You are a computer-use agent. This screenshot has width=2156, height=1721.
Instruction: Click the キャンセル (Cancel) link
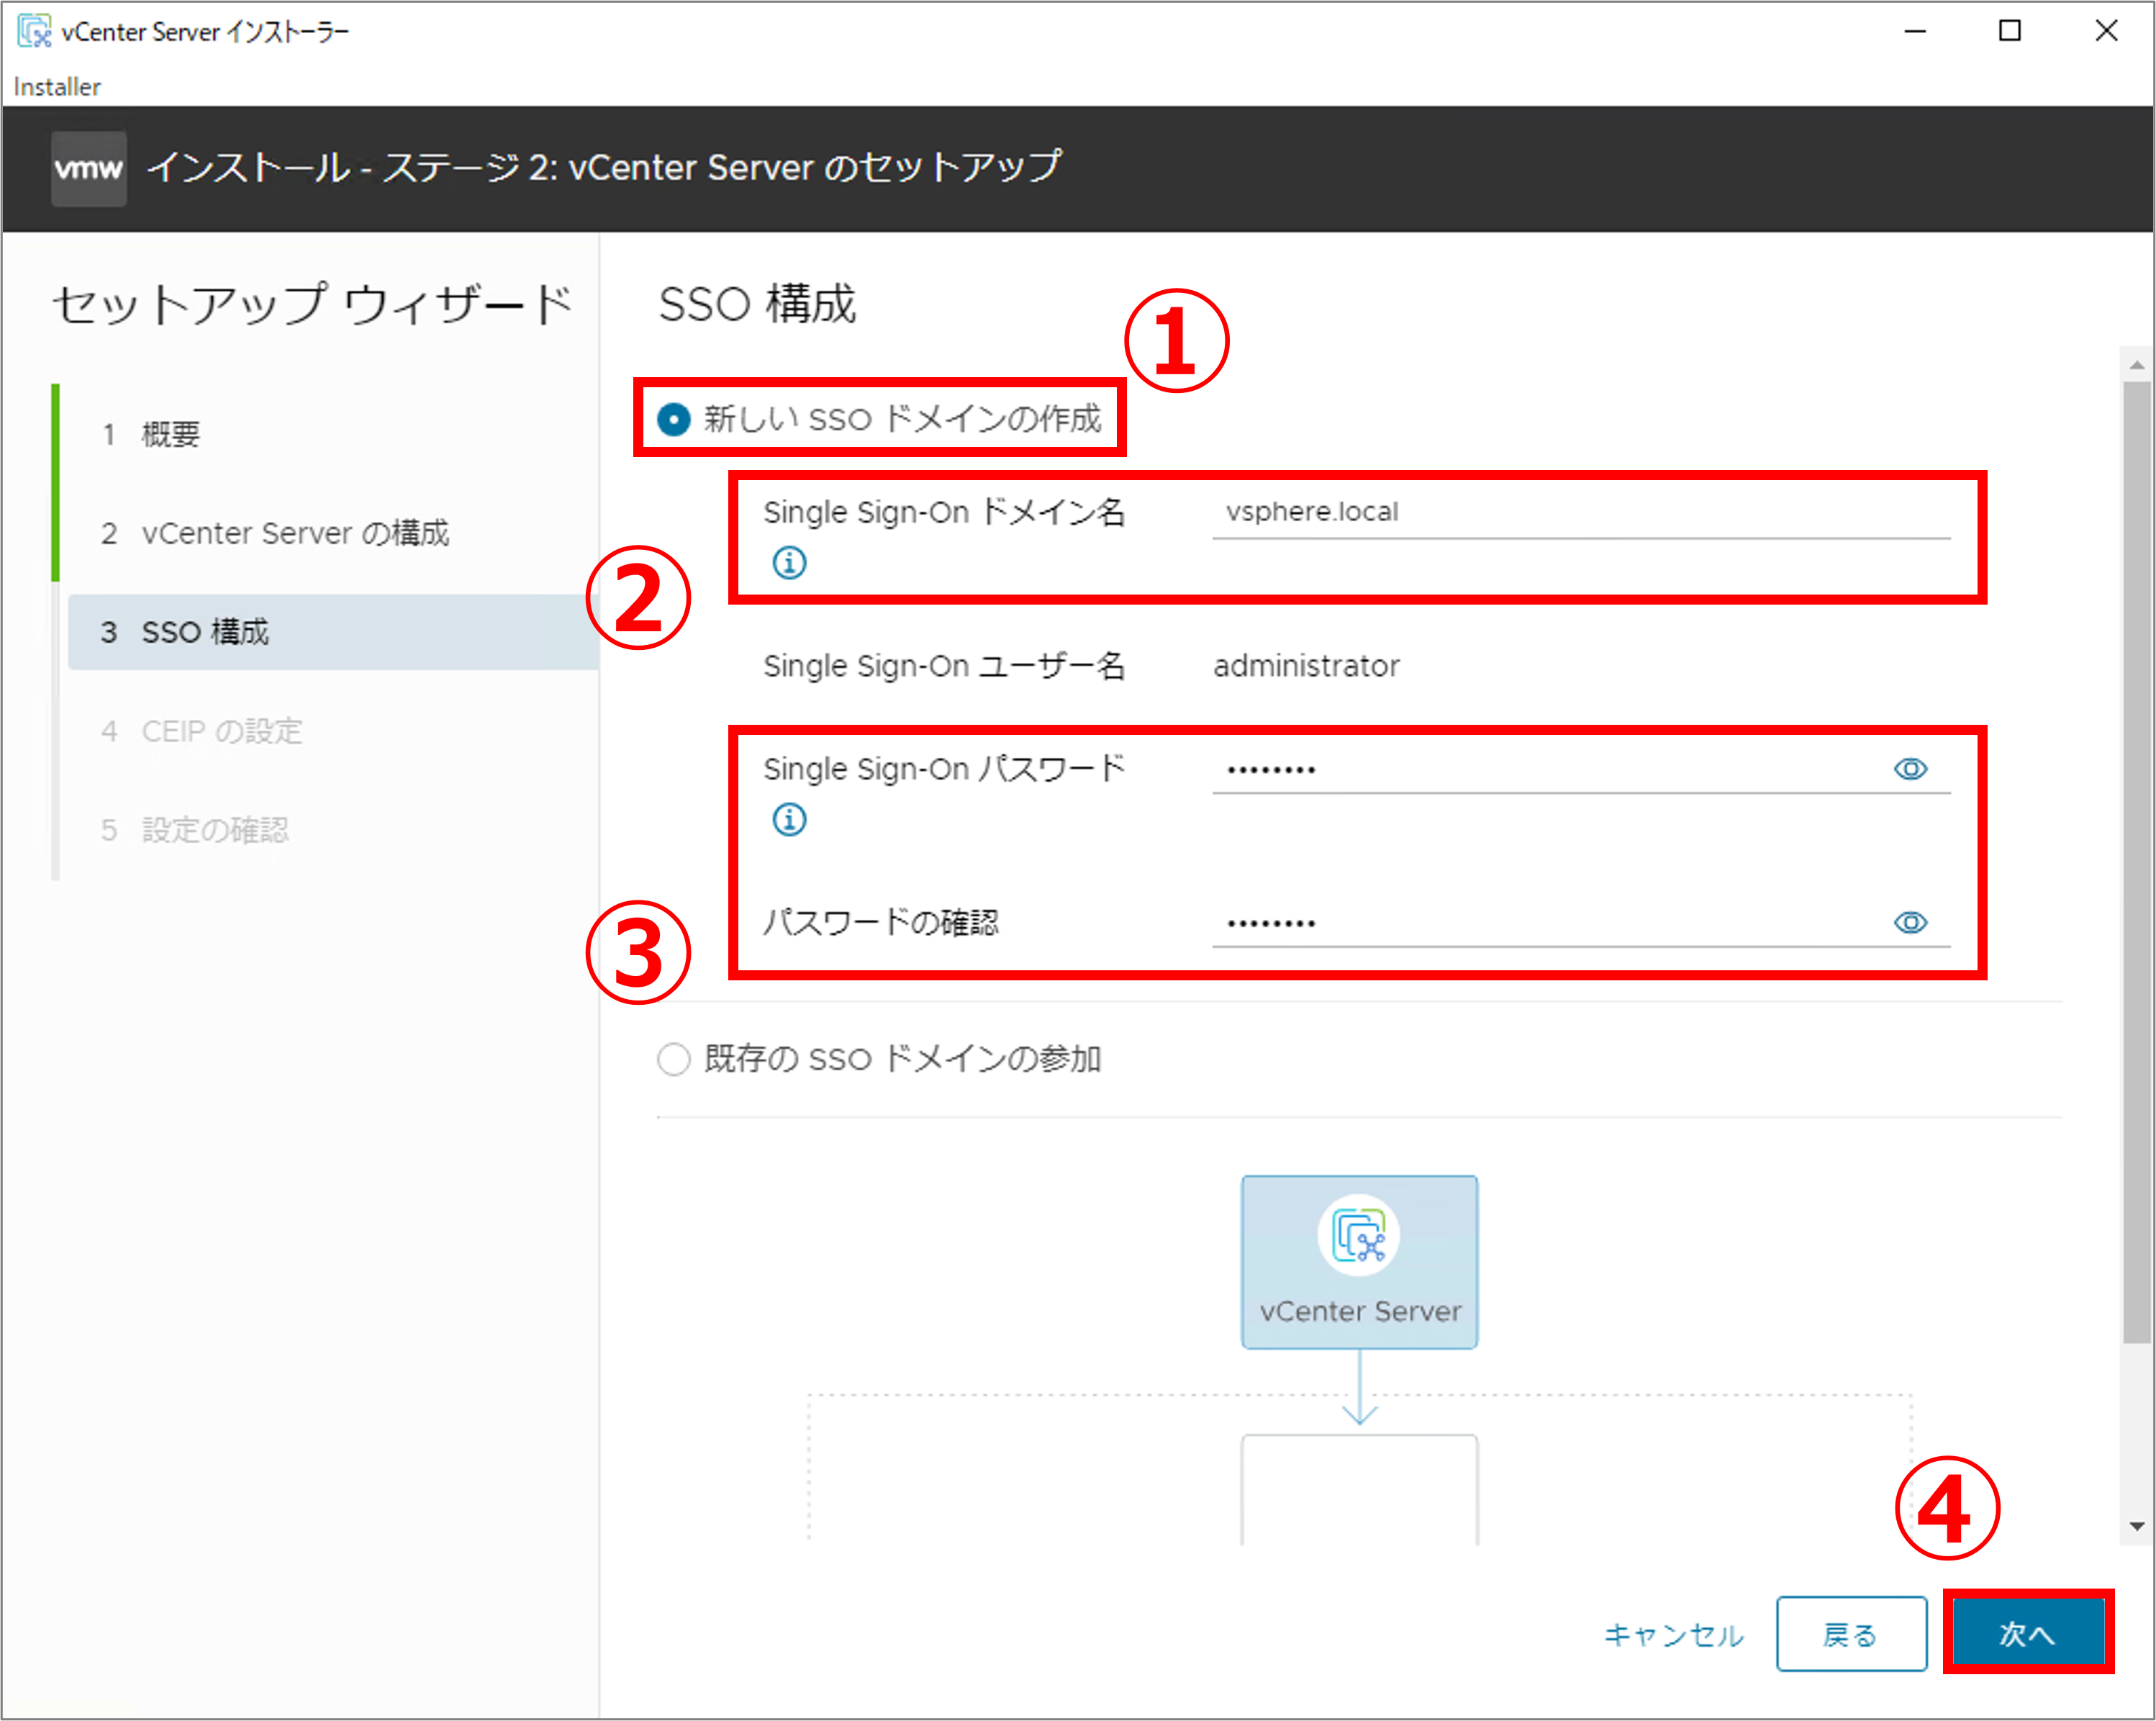coord(1674,1635)
